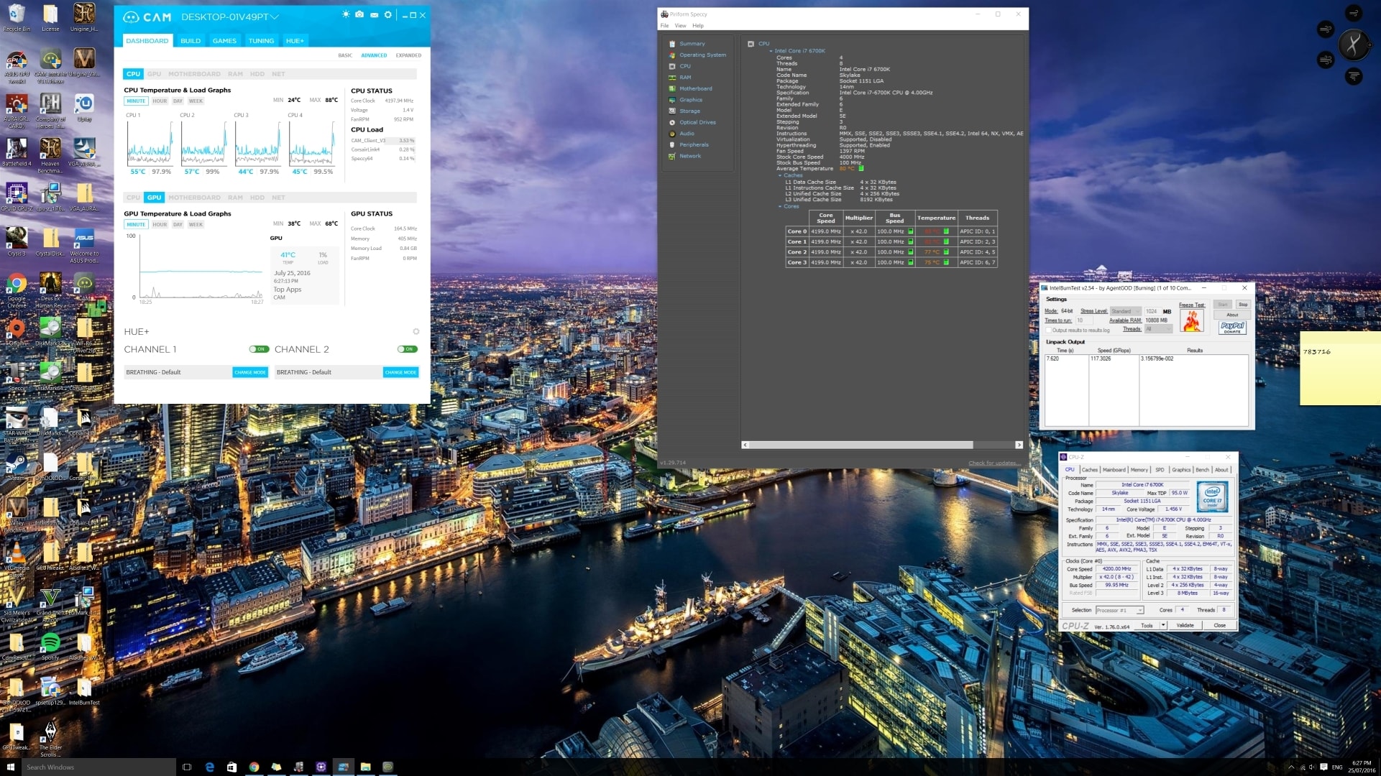1381x776 pixels.
Task: Stop the IntelBurnTest run
Action: click(x=1242, y=305)
